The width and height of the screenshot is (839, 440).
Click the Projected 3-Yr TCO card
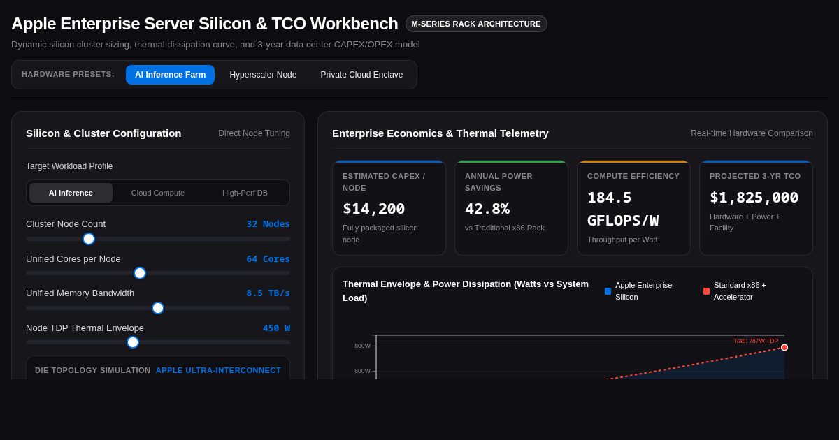[756, 208]
